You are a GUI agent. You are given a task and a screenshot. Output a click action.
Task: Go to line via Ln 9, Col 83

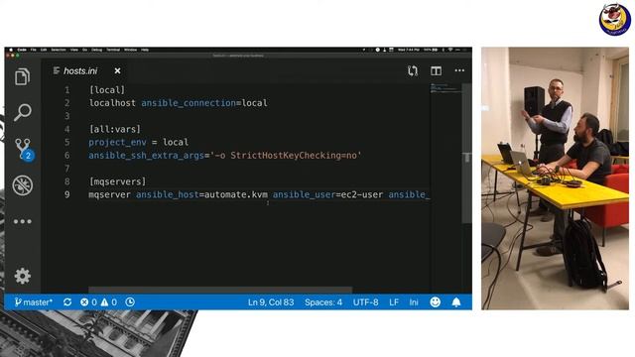271,302
